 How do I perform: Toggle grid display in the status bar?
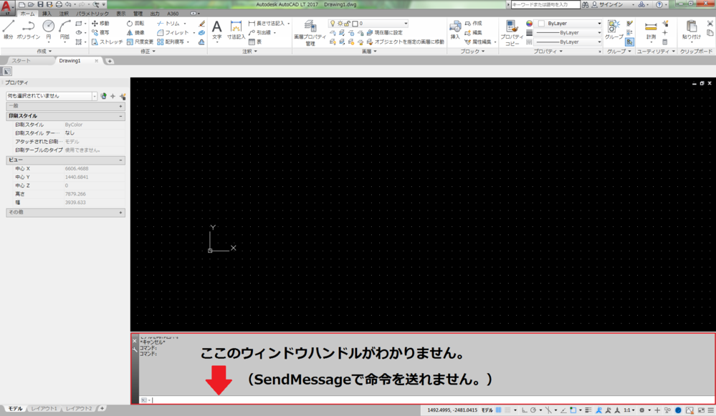pyautogui.click(x=508, y=410)
